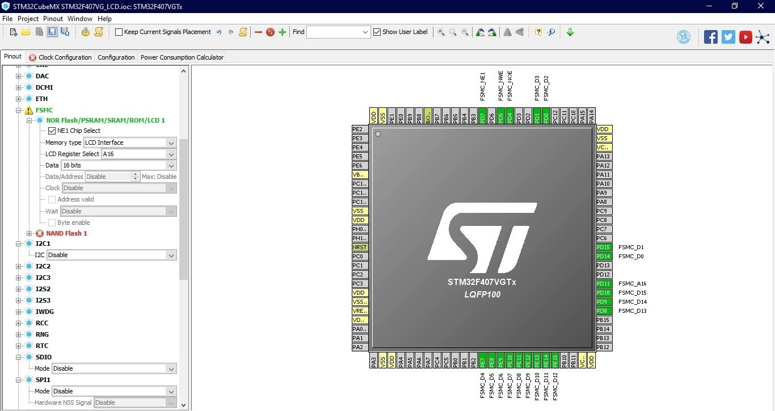Click the Address valid checkbox

52,199
